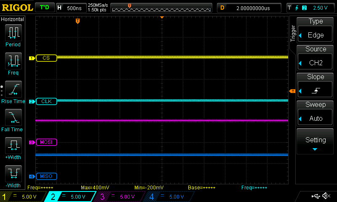This screenshot has height=202, width=337.
Task: Click the USB connection status icon
Action: tap(316, 196)
